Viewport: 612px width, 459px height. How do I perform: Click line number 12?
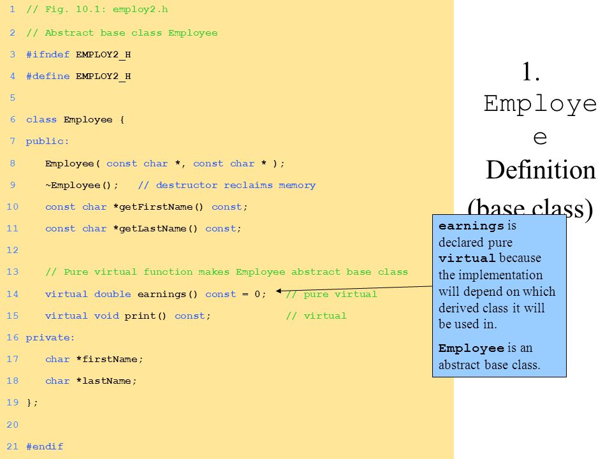[x=13, y=250]
